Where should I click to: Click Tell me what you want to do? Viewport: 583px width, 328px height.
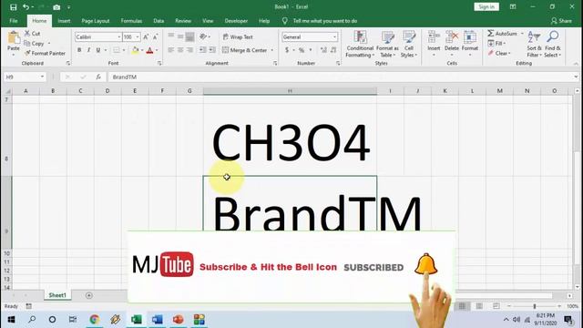(325, 21)
